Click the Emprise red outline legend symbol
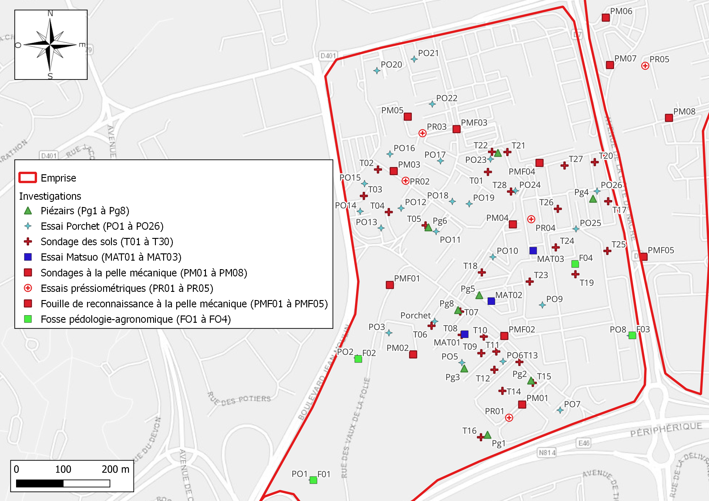The image size is (709, 501). pyautogui.click(x=28, y=178)
